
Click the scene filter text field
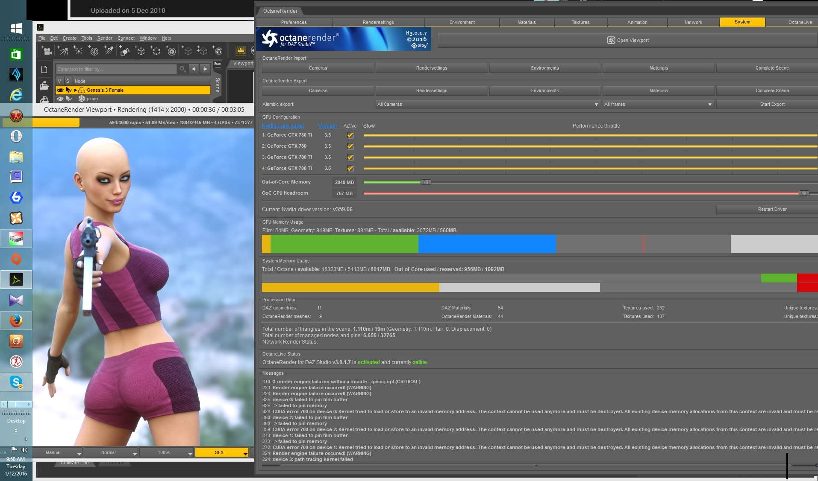tap(116, 69)
